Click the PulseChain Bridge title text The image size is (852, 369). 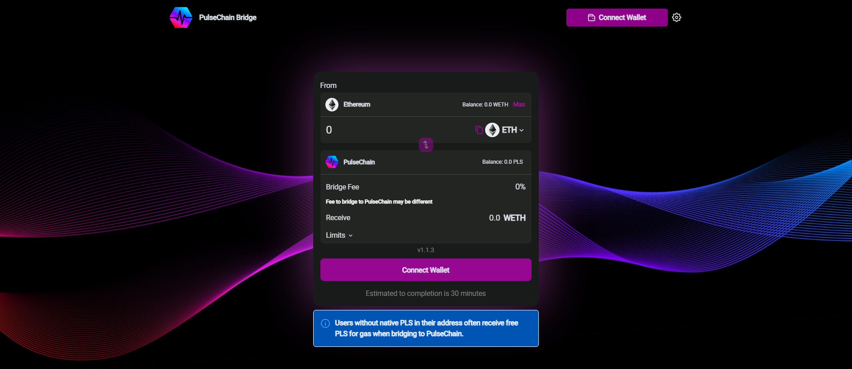[x=228, y=18]
